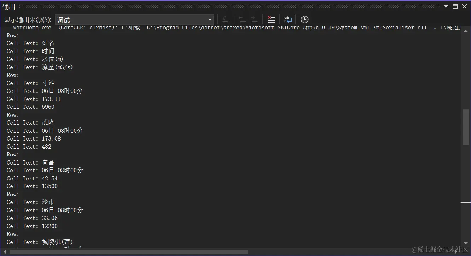Screen dimensions: 471x256
Task: Click the WordDemo.exe CoreCLR load message line
Action: click(x=236, y=28)
